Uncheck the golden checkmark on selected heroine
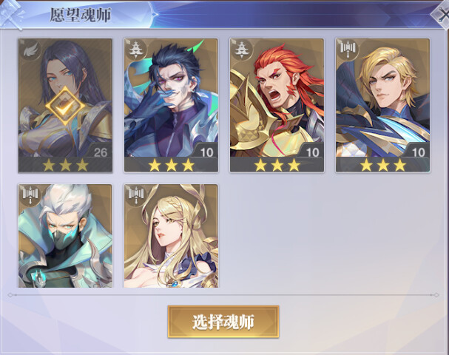This screenshot has height=355, width=449. [x=65, y=106]
